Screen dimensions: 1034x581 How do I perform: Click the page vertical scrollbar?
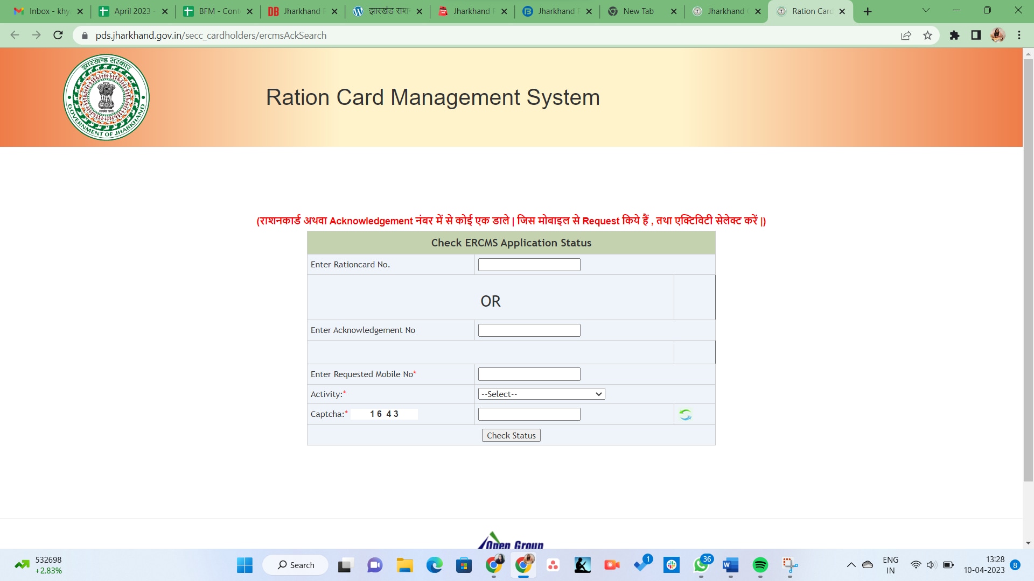[x=1028, y=269]
